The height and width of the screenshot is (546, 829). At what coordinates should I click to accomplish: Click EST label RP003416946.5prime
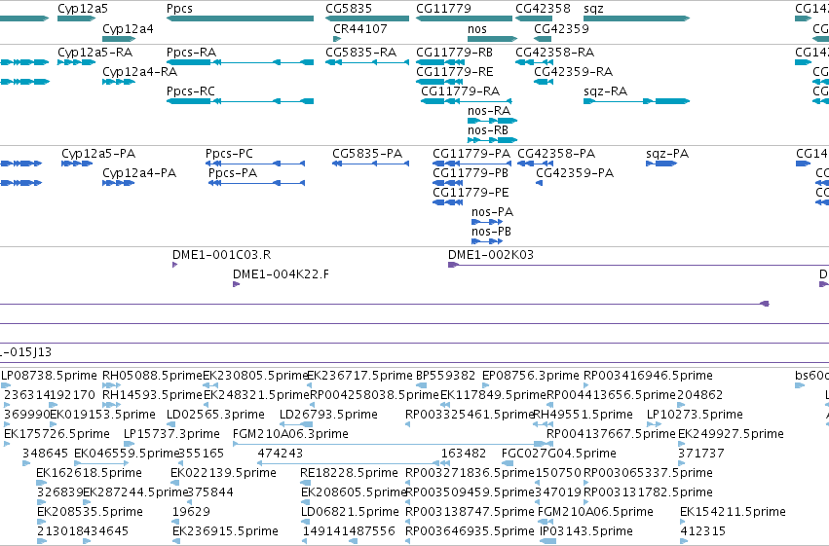[x=648, y=376]
